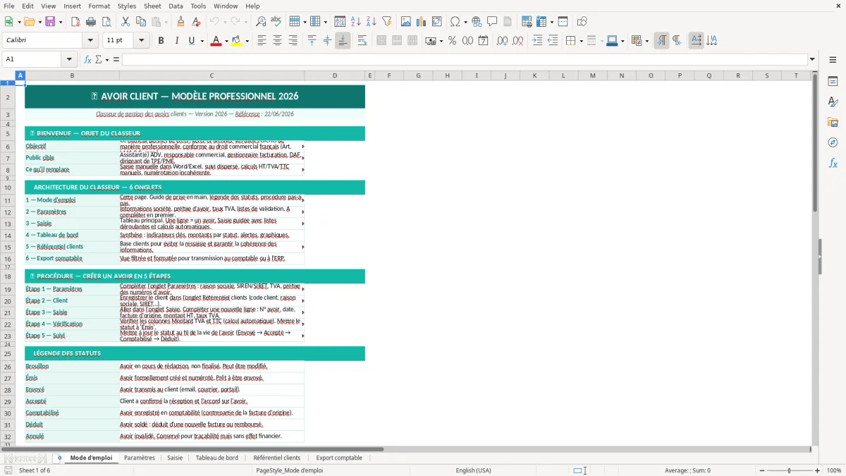Viewport: 846px width, 476px height.
Task: Click column header C
Action: (211, 75)
